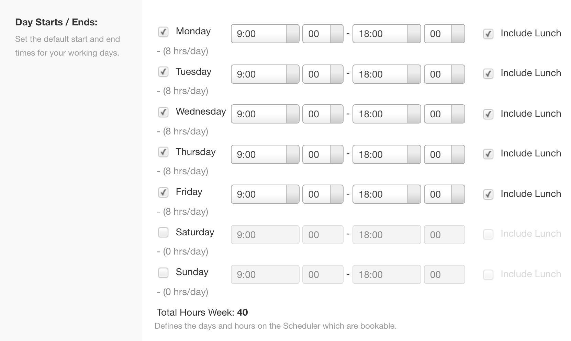Select the Day Starts / Ends heading
Screen dimensions: 571x341
[56, 22]
